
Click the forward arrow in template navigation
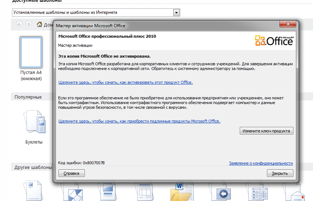click(28, 24)
